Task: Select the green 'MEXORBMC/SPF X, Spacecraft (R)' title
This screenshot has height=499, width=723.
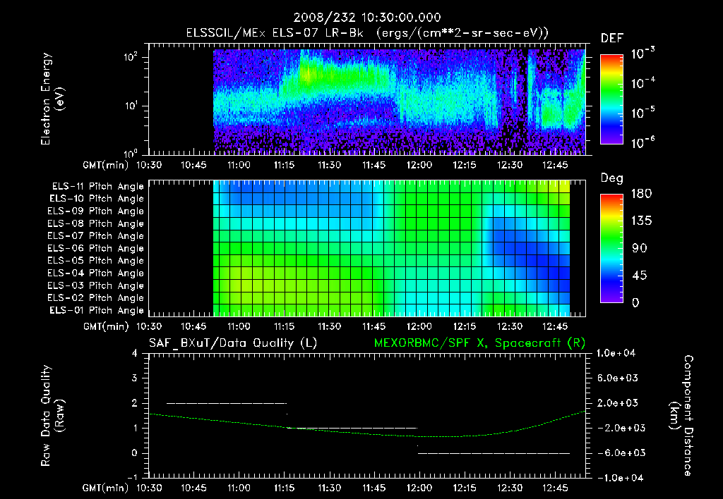Action: [x=479, y=343]
